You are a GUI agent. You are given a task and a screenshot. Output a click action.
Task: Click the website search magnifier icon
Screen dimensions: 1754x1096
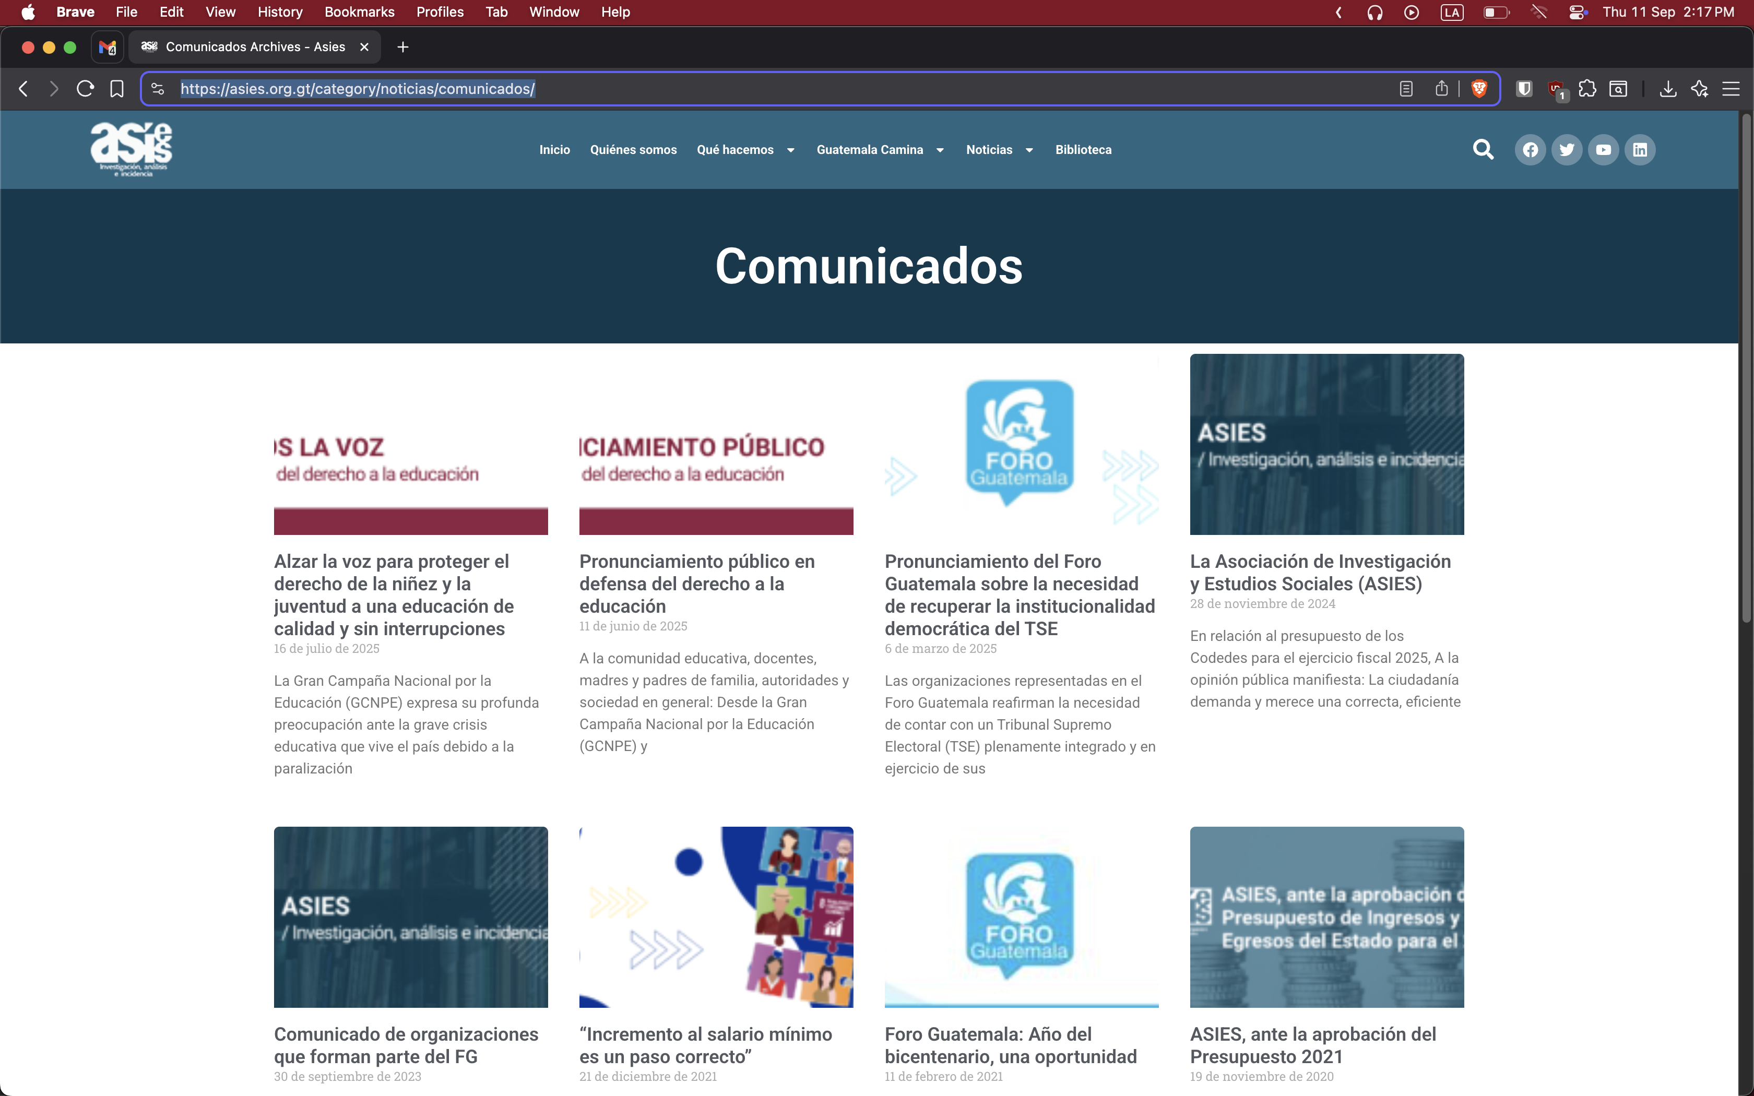[x=1483, y=149]
